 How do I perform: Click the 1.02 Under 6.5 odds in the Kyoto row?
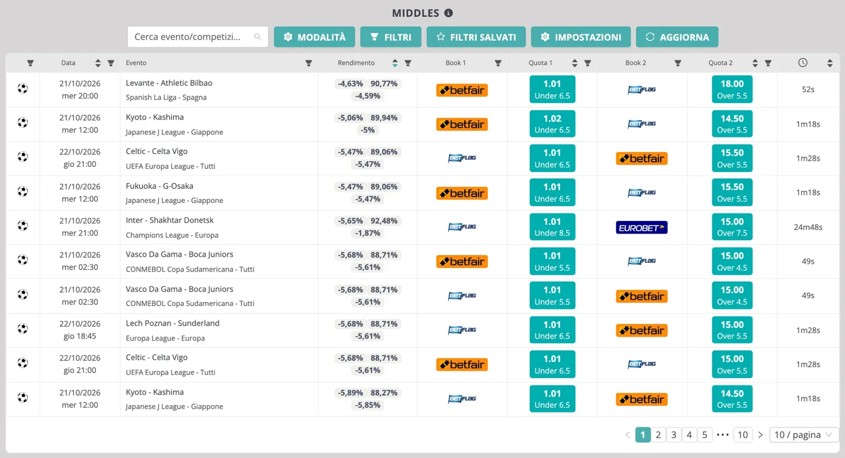click(x=552, y=124)
